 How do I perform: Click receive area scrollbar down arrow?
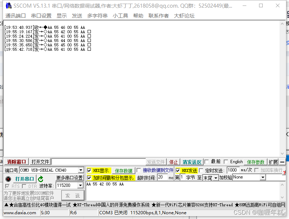pos(282,154)
